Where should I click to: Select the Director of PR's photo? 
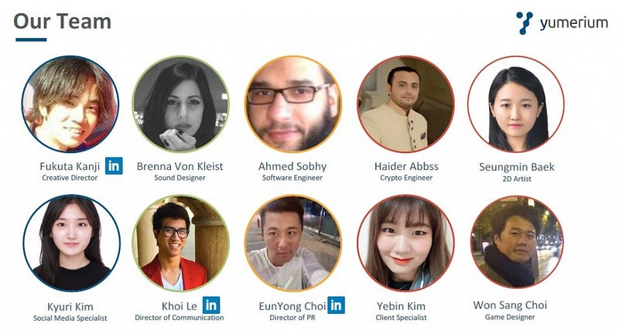pyautogui.click(x=293, y=243)
